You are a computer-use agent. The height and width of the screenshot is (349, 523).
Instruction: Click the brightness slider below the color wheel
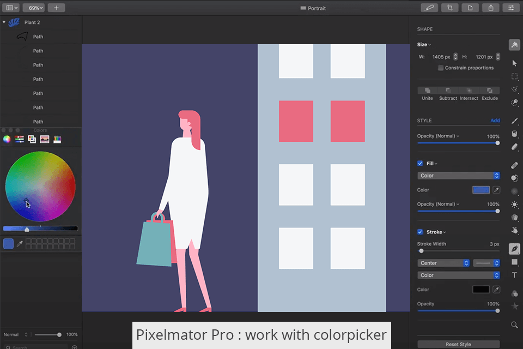40,228
